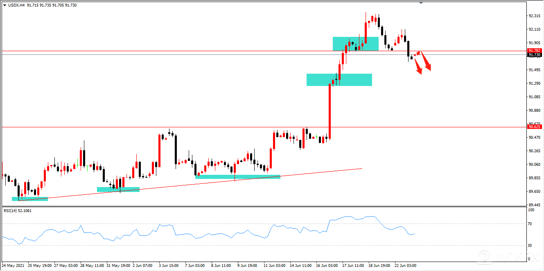The height and width of the screenshot is (271, 544).
Task: Click the rightmost large red down arrow
Action: pyautogui.click(x=427, y=61)
